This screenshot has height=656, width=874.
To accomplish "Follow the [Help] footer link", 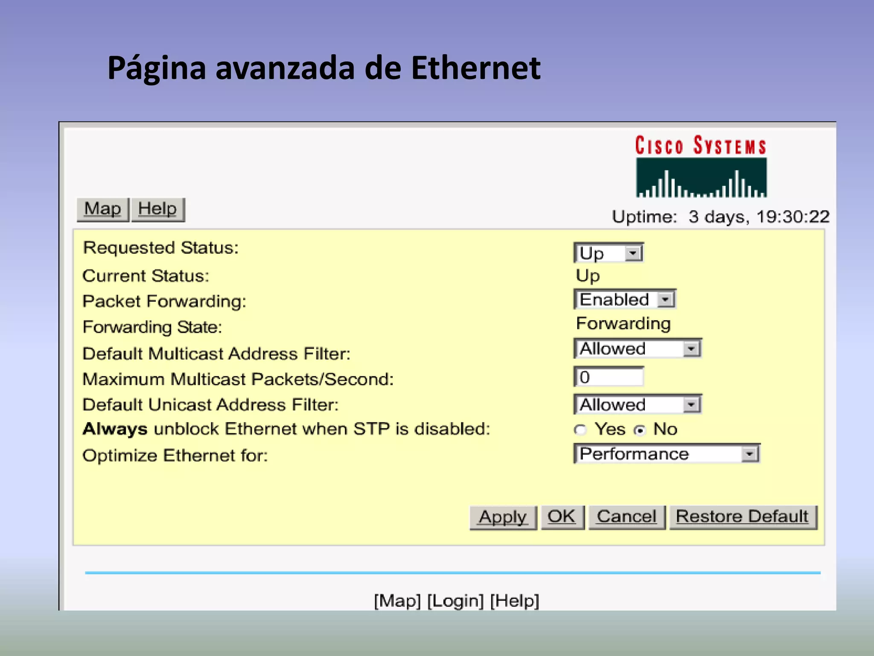I will 515,601.
